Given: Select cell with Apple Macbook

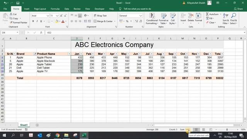Looking at the screenshot, I should point(54,61).
